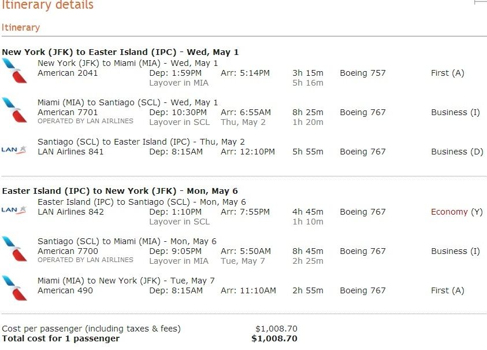Click Operated by LAN Airlines under American 7700
Screen dimensions: 487x350
(x=85, y=260)
